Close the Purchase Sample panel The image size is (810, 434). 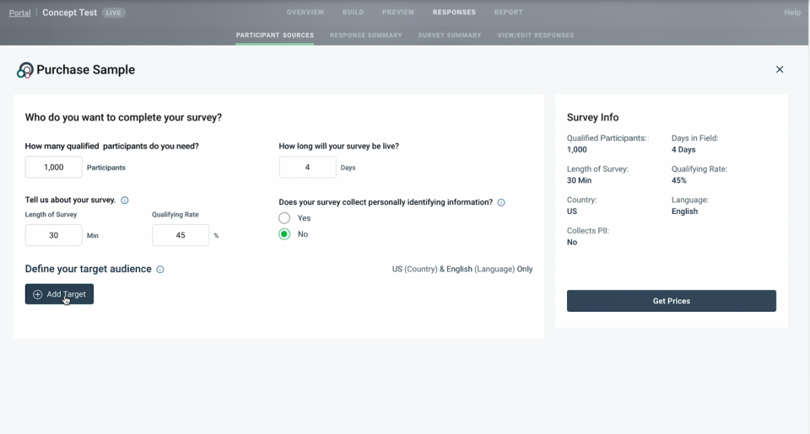pyautogui.click(x=780, y=69)
